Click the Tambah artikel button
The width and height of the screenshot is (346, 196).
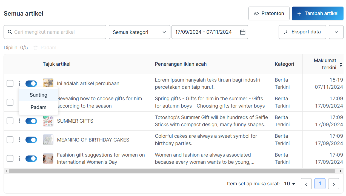click(318, 13)
